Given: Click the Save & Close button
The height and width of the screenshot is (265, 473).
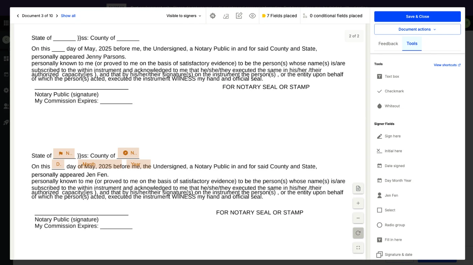Looking at the screenshot, I should tap(417, 16).
